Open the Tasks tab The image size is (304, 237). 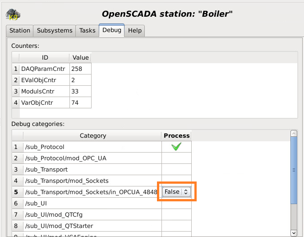pos(88,31)
